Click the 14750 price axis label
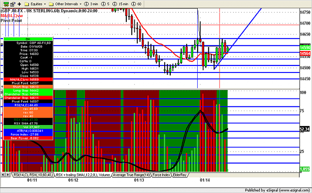The height and width of the screenshot is (193, 312). [305, 12]
